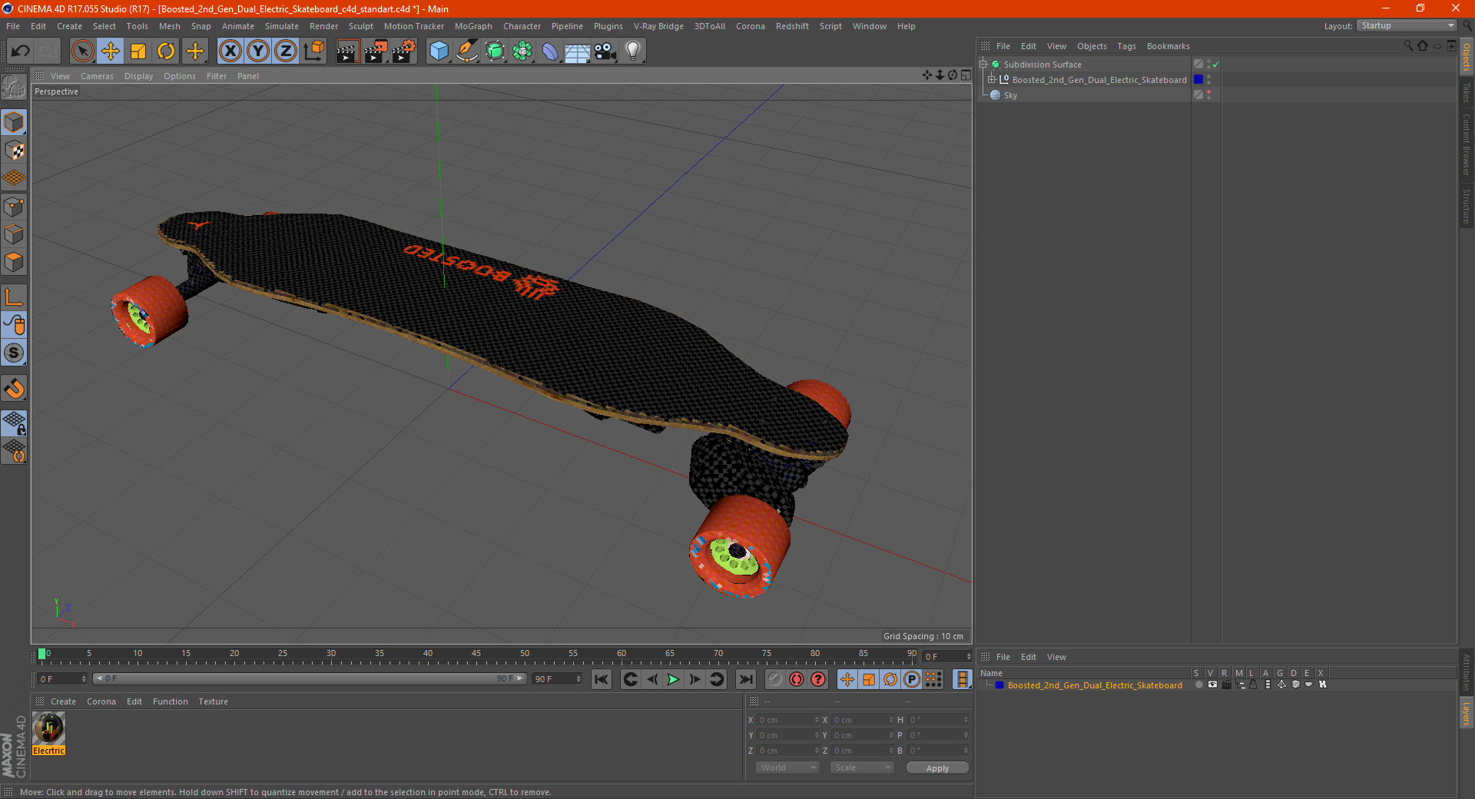The width and height of the screenshot is (1475, 799).
Task: Open the Array/MoGraph green flower icon
Action: (522, 51)
